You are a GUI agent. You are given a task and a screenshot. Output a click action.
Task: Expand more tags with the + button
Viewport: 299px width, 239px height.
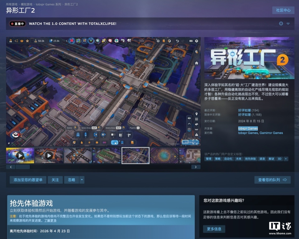(287, 159)
